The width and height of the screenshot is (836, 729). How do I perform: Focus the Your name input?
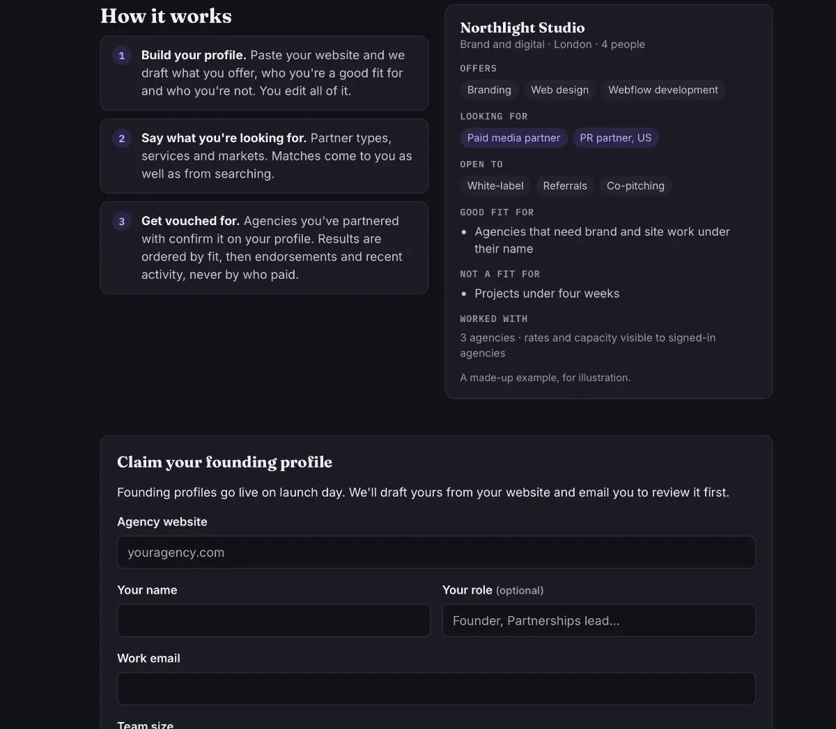(274, 620)
